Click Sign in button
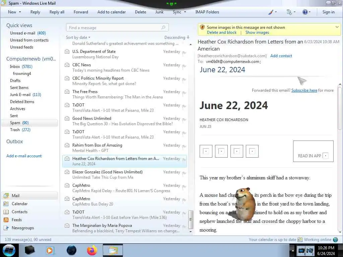343x257 pixels. (328, 12)
